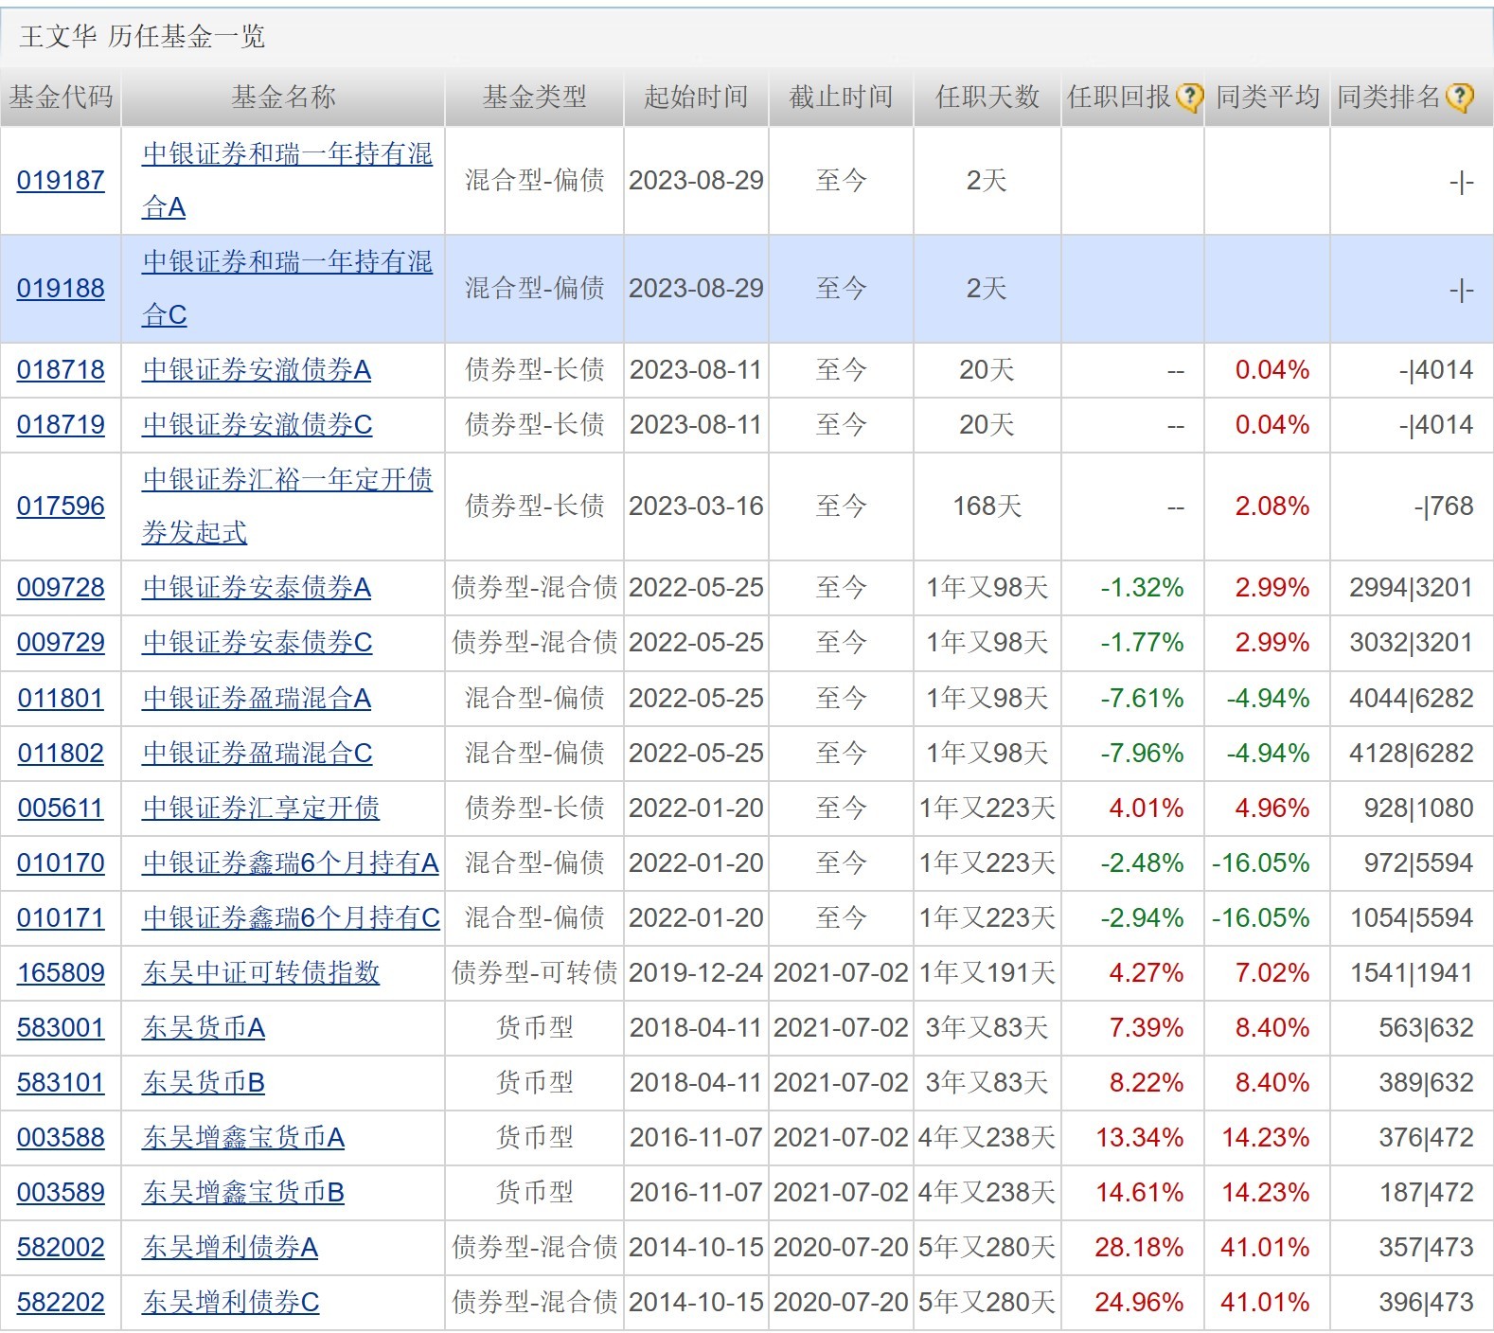The width and height of the screenshot is (1494, 1333).
Task: Open 东吴中证可转债指数 link
Action: (261, 972)
